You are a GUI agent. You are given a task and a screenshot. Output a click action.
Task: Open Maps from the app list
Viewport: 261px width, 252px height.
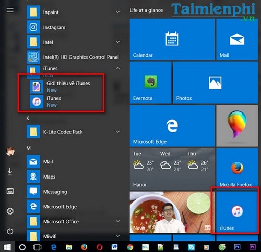[74, 177]
